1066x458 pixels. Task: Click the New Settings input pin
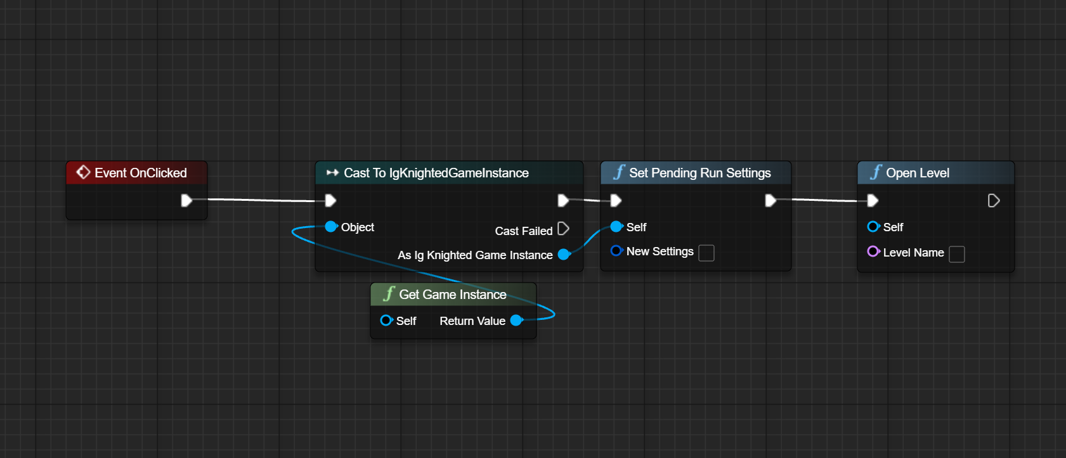click(616, 251)
